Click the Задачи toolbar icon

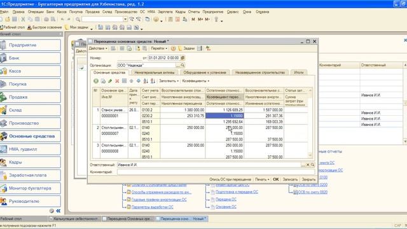click(x=186, y=48)
